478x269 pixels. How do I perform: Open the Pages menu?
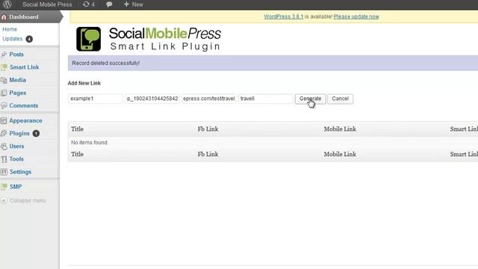coord(18,93)
